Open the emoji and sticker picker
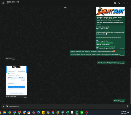The image size is (131, 115). point(7,106)
